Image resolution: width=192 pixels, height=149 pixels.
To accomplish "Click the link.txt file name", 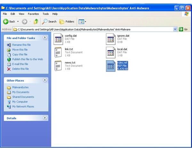I will tap(69, 49).
